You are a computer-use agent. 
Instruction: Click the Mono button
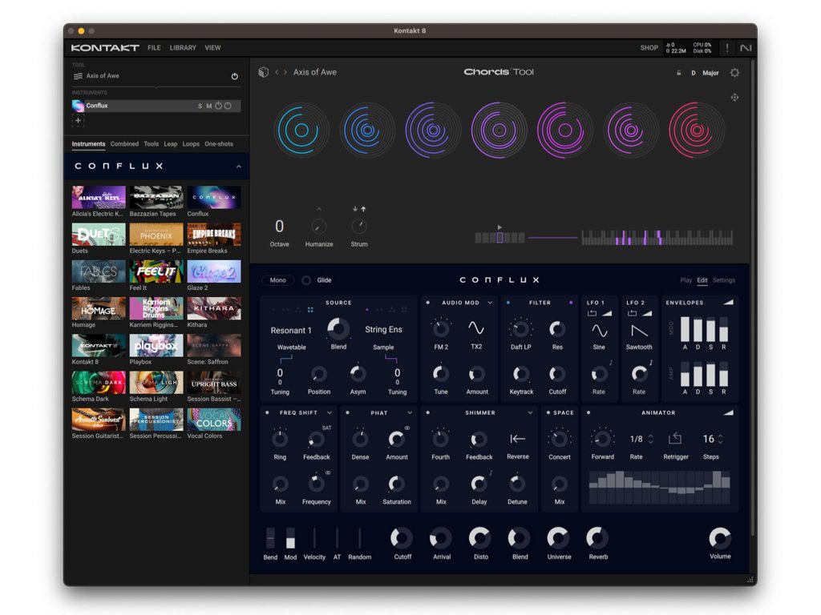(277, 280)
